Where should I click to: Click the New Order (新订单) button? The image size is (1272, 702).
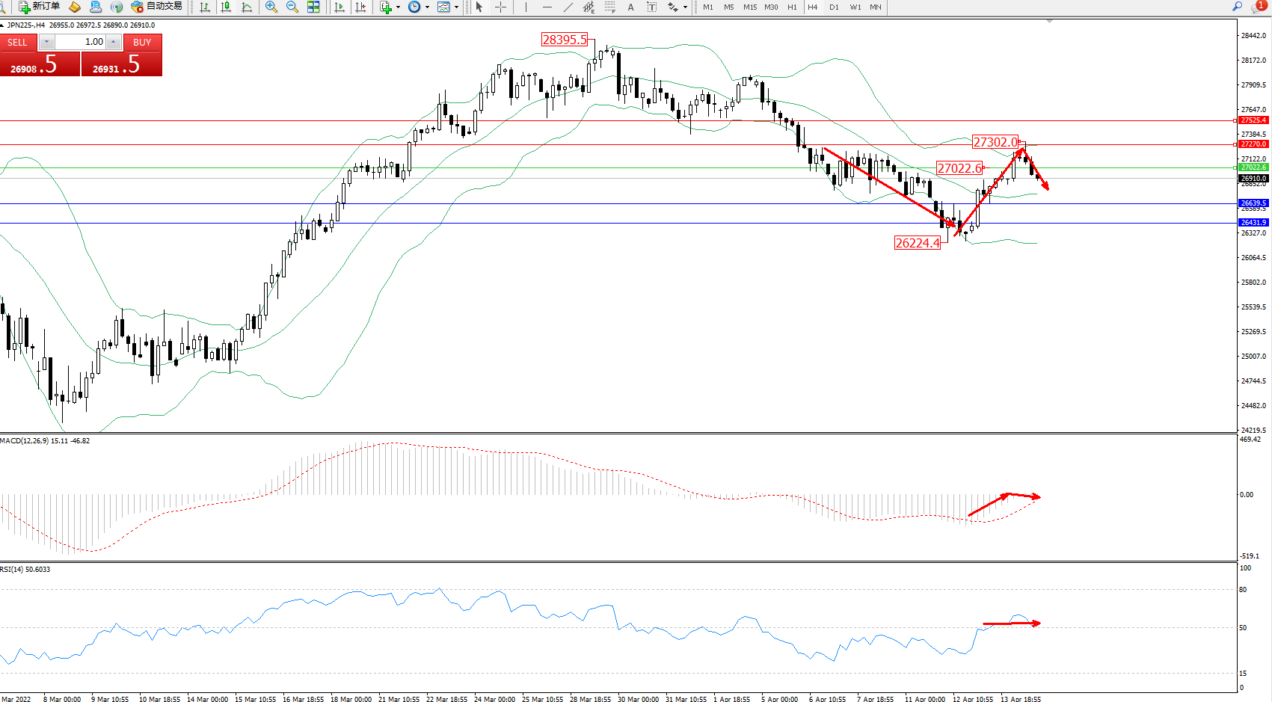(x=39, y=7)
